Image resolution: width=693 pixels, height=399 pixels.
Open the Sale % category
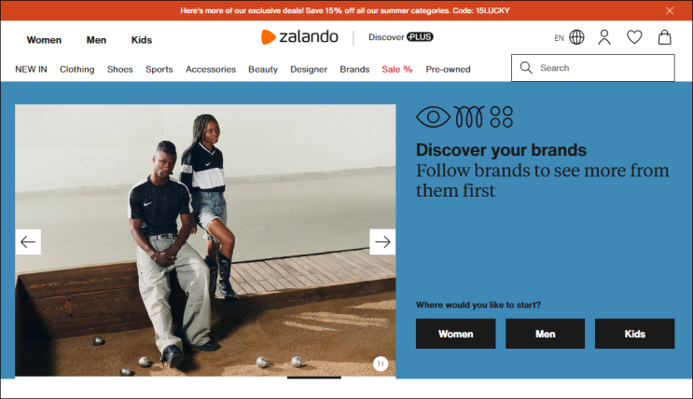click(397, 69)
